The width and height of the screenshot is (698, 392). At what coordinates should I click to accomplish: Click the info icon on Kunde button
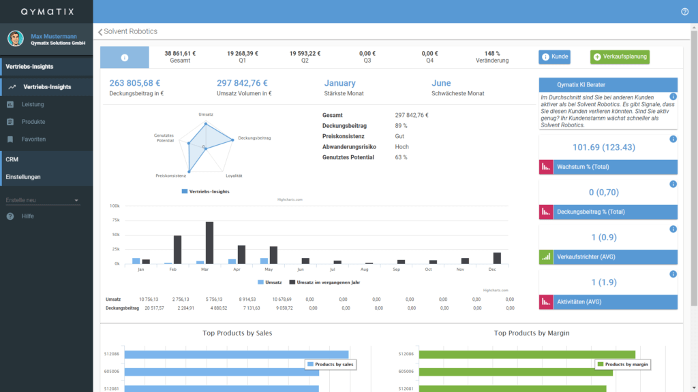545,57
